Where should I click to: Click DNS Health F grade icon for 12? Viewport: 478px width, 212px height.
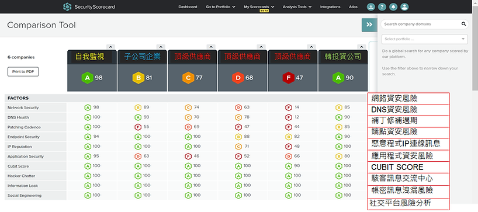click(289, 117)
